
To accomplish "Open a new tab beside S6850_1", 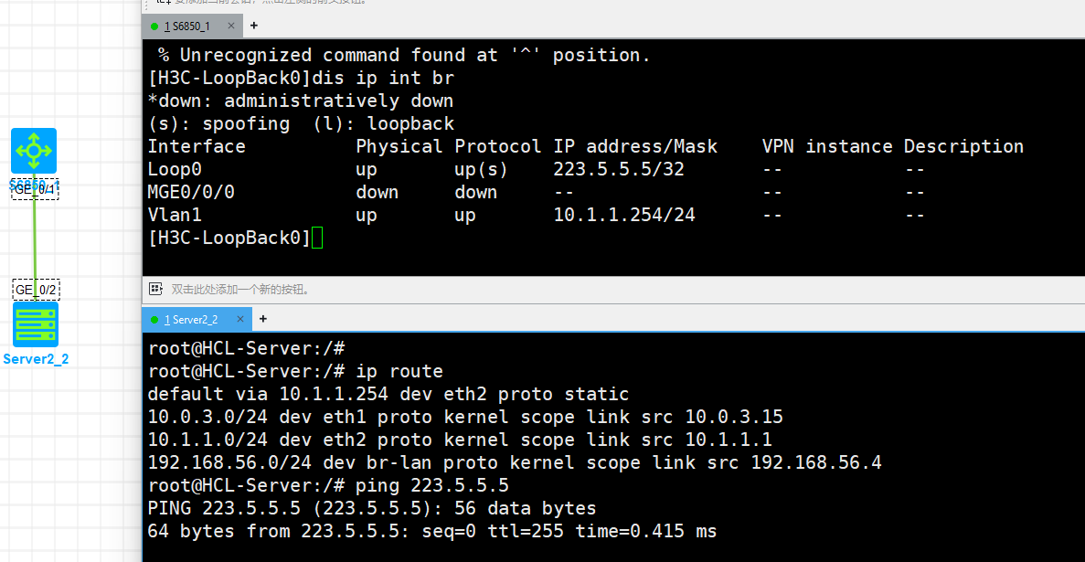I will tap(253, 26).
